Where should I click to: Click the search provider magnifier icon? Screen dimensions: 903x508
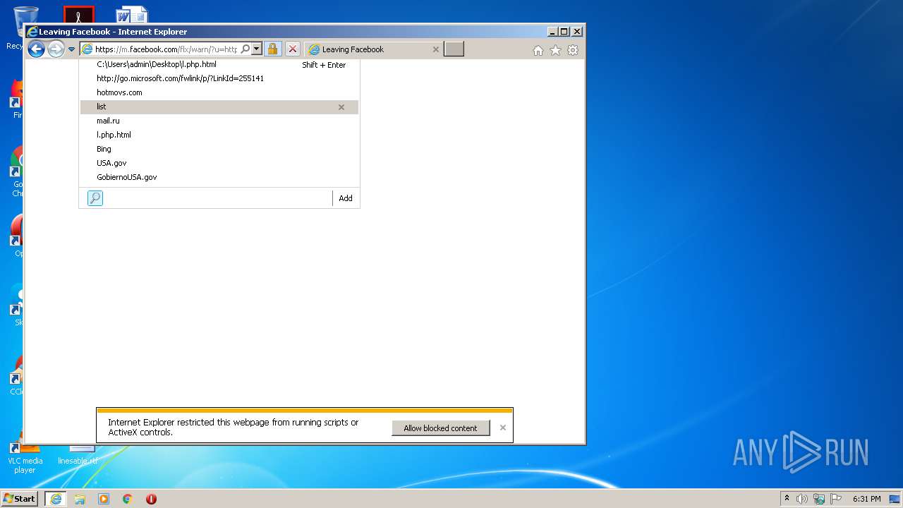95,198
